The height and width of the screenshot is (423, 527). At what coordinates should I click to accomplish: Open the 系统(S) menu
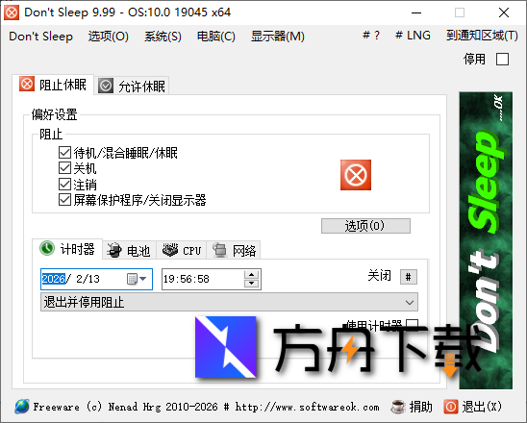pyautogui.click(x=163, y=36)
